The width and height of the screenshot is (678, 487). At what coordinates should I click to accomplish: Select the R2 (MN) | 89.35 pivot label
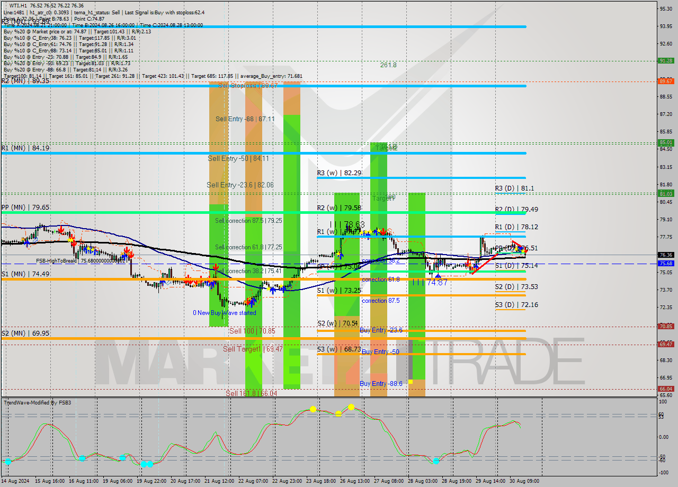pyautogui.click(x=25, y=81)
